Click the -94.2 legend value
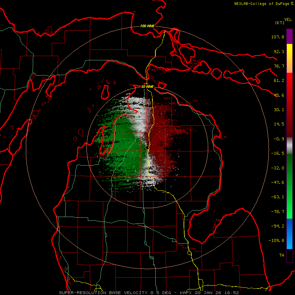Viewport: 295px width, 295px height. tap(278, 226)
